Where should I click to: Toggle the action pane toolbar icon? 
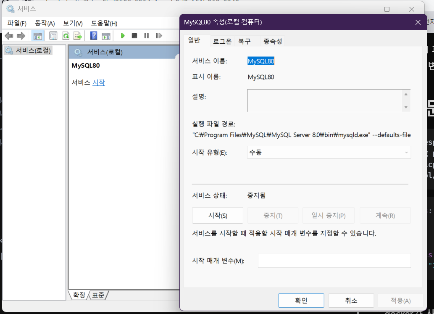(x=106, y=36)
